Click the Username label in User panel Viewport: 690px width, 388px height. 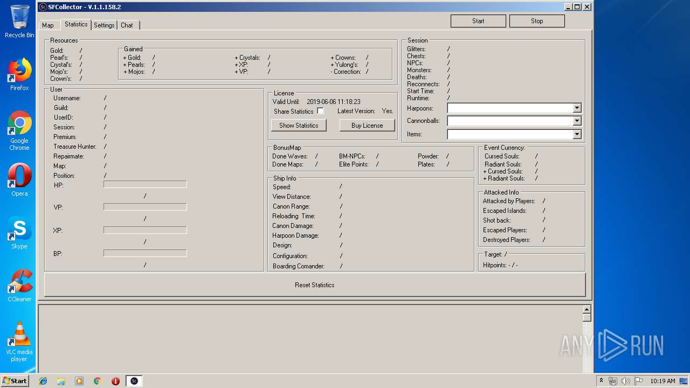point(67,98)
